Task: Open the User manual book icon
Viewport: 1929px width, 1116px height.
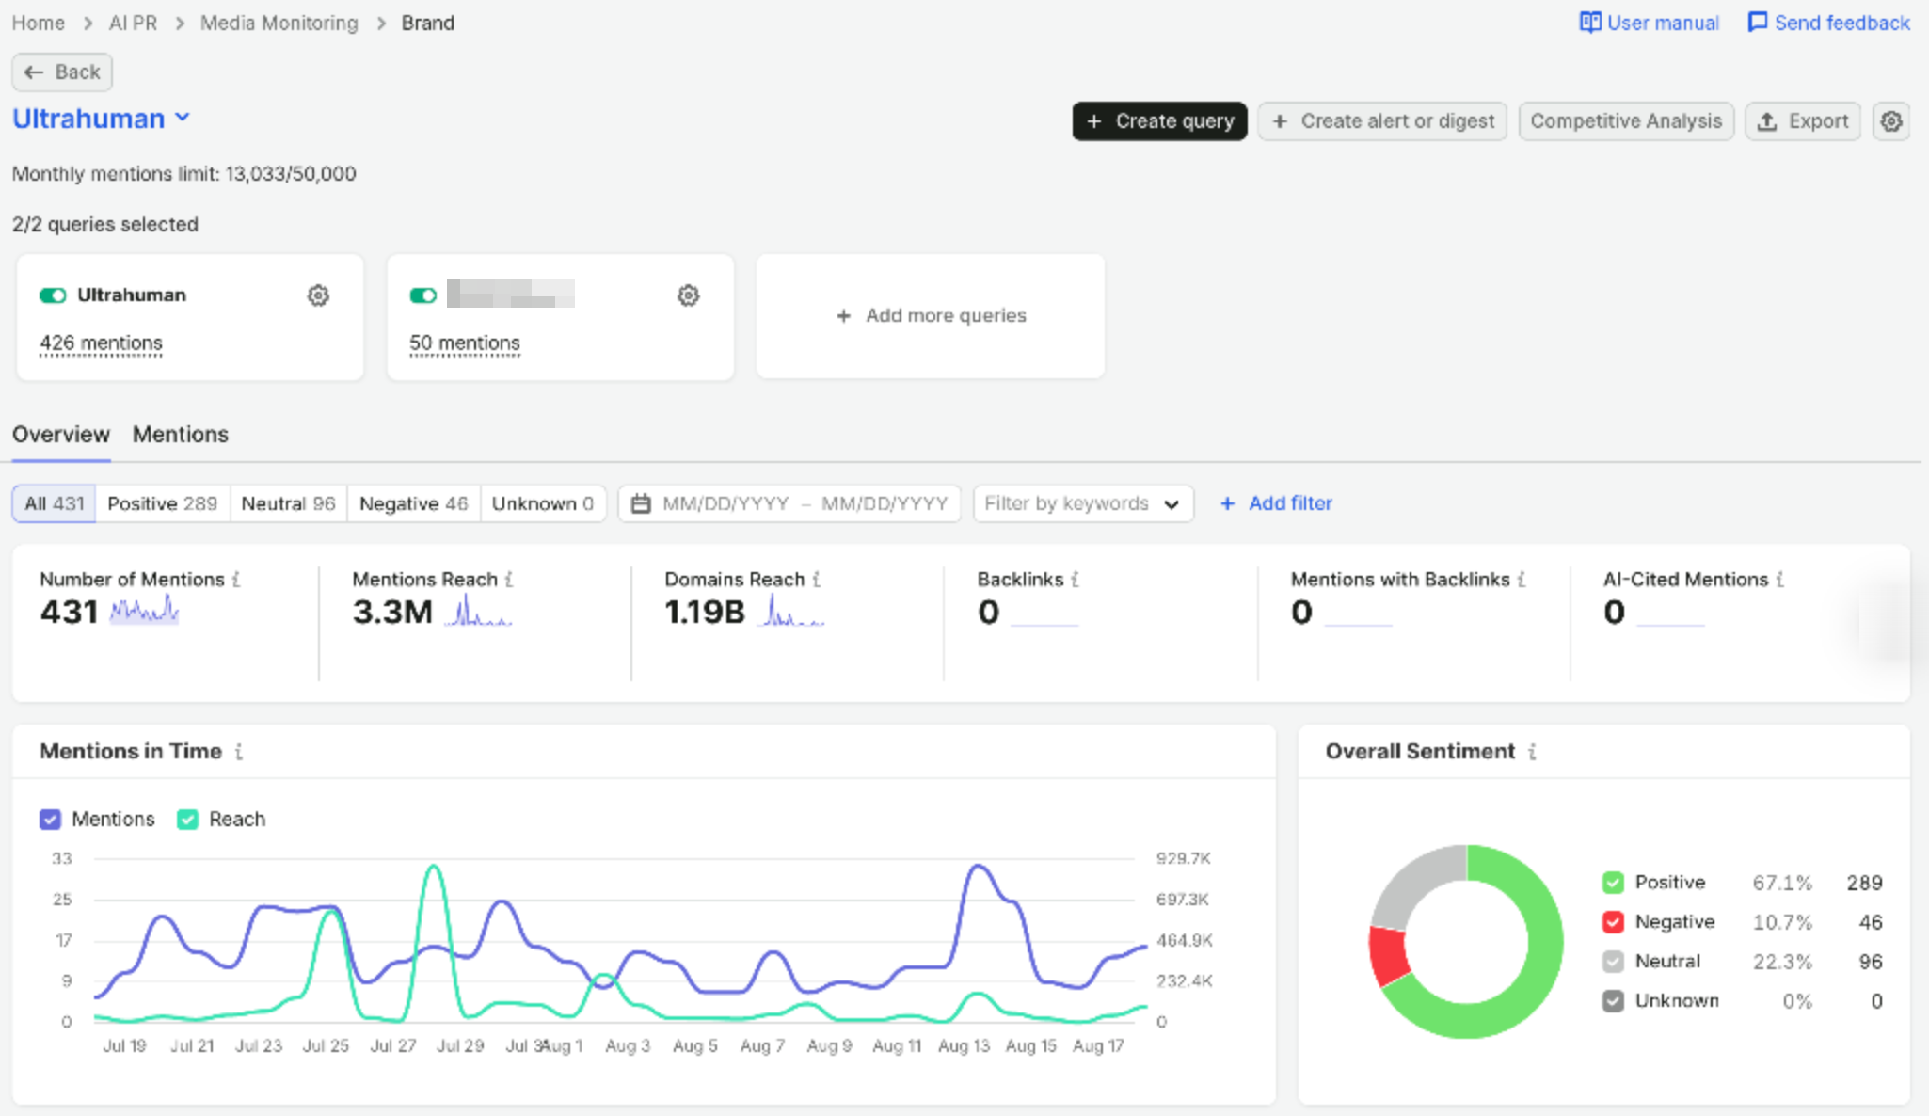Action: (x=1589, y=23)
